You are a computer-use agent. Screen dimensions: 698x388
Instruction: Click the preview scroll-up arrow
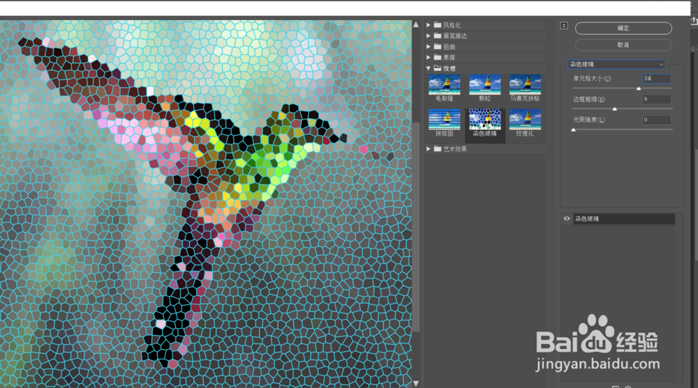pos(416,24)
